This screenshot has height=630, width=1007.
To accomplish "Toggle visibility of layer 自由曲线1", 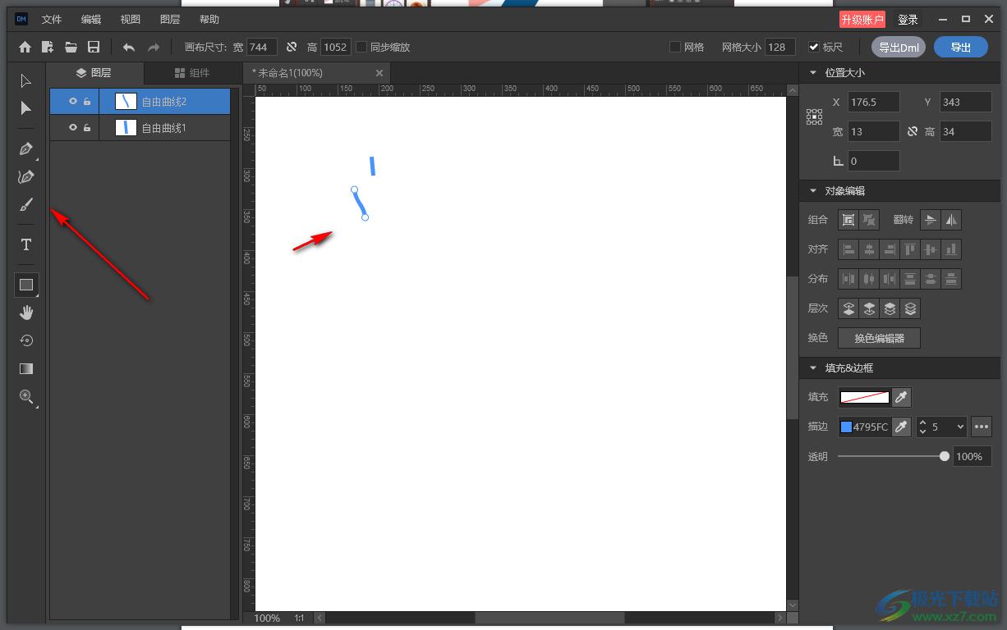I will click(x=73, y=128).
